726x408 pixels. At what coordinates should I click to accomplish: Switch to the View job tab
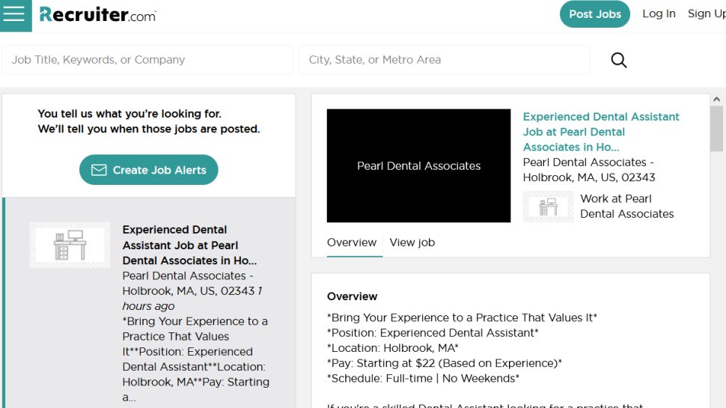click(x=412, y=243)
